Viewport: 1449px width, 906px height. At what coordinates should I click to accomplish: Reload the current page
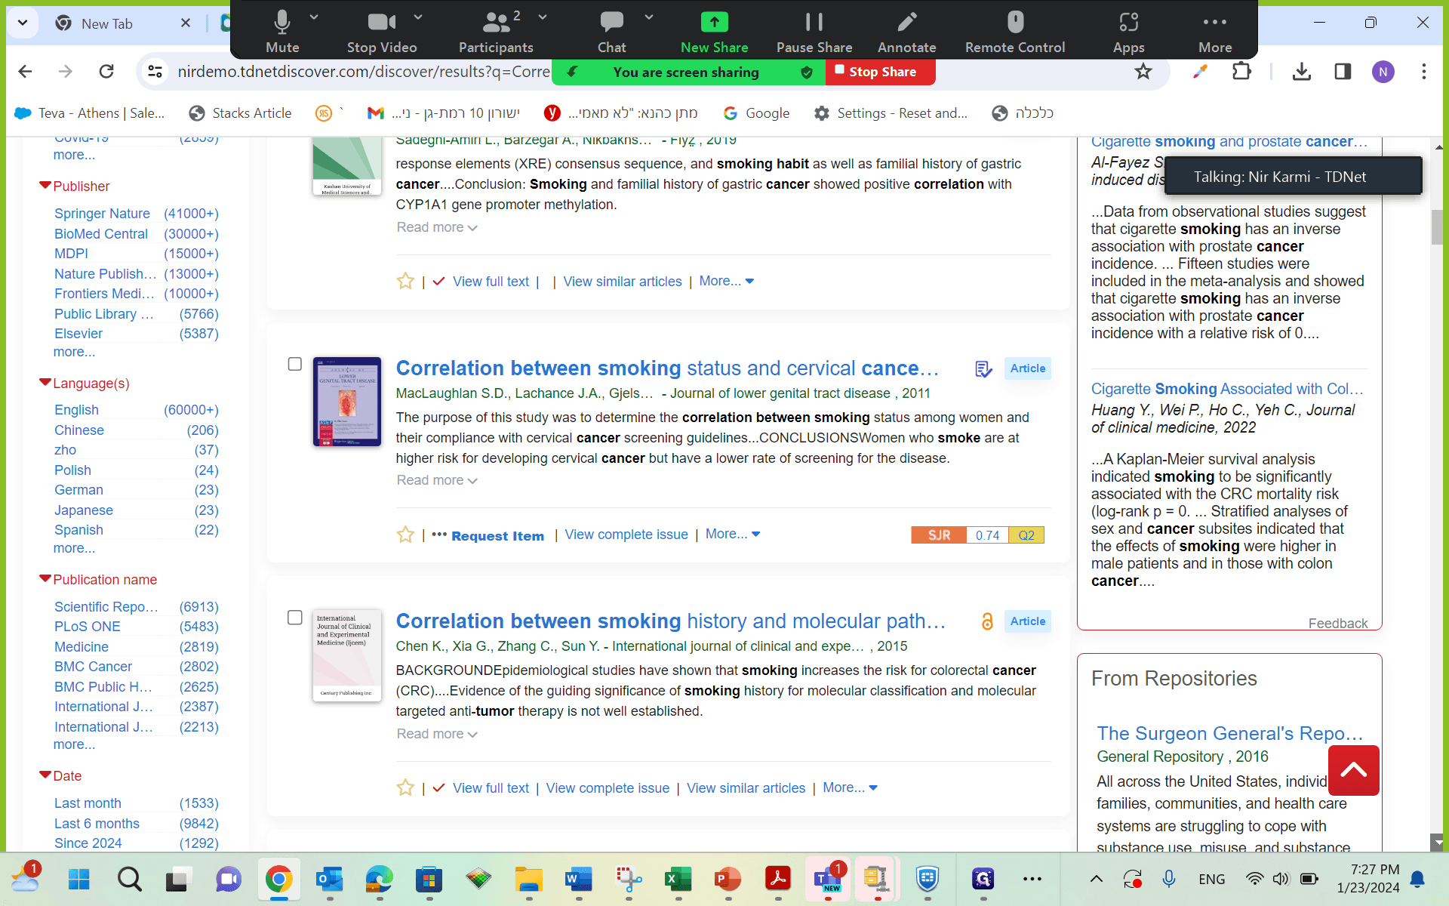point(106,72)
